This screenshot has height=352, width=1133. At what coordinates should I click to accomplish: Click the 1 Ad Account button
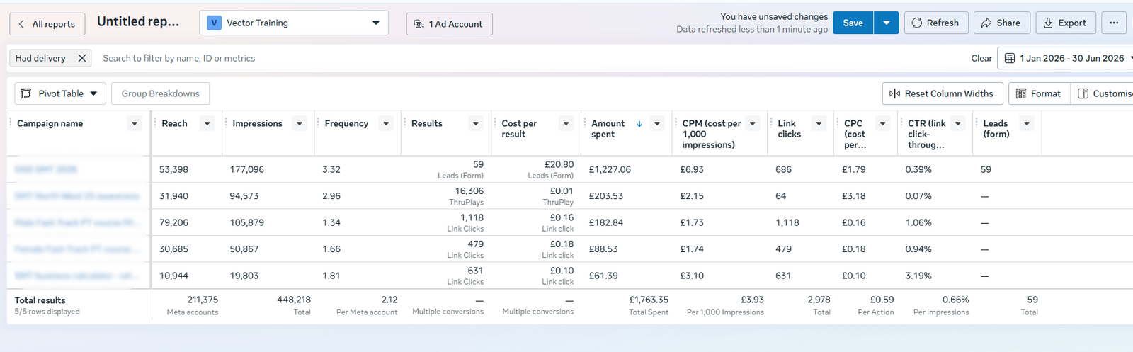pyautogui.click(x=449, y=24)
